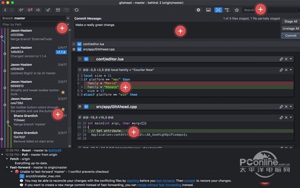
Task: Select the Shane Gramlich commit f347b5f
Action: pos(38,137)
